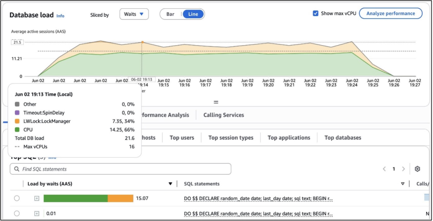Screen dimensions: 433x221
Task: Switch the chart to Bar view
Action: click(x=170, y=14)
